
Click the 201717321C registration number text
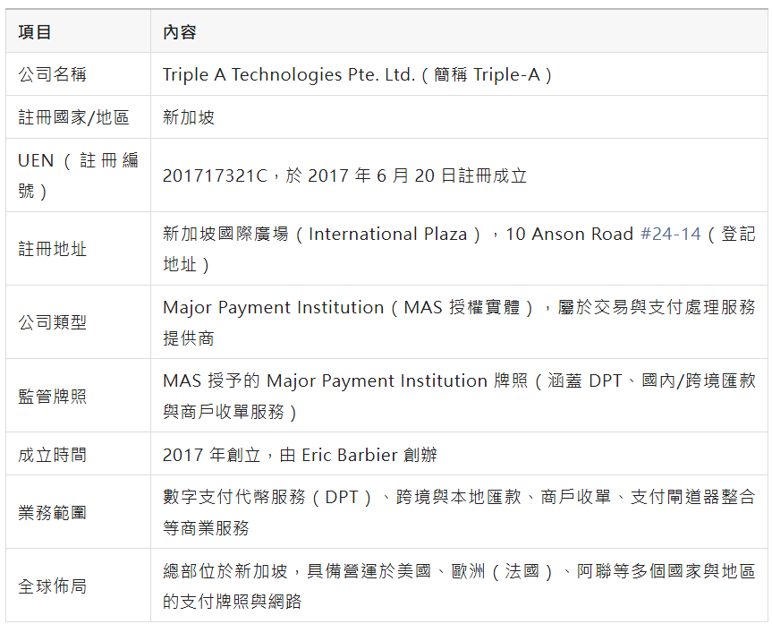point(215,176)
